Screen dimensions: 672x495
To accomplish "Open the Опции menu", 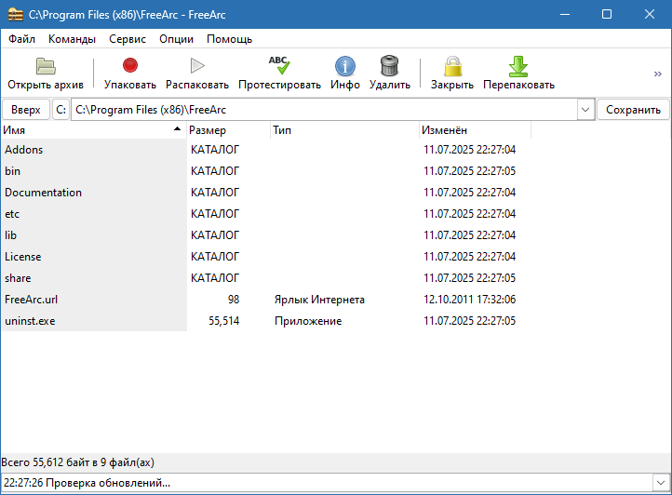I will coord(176,39).
